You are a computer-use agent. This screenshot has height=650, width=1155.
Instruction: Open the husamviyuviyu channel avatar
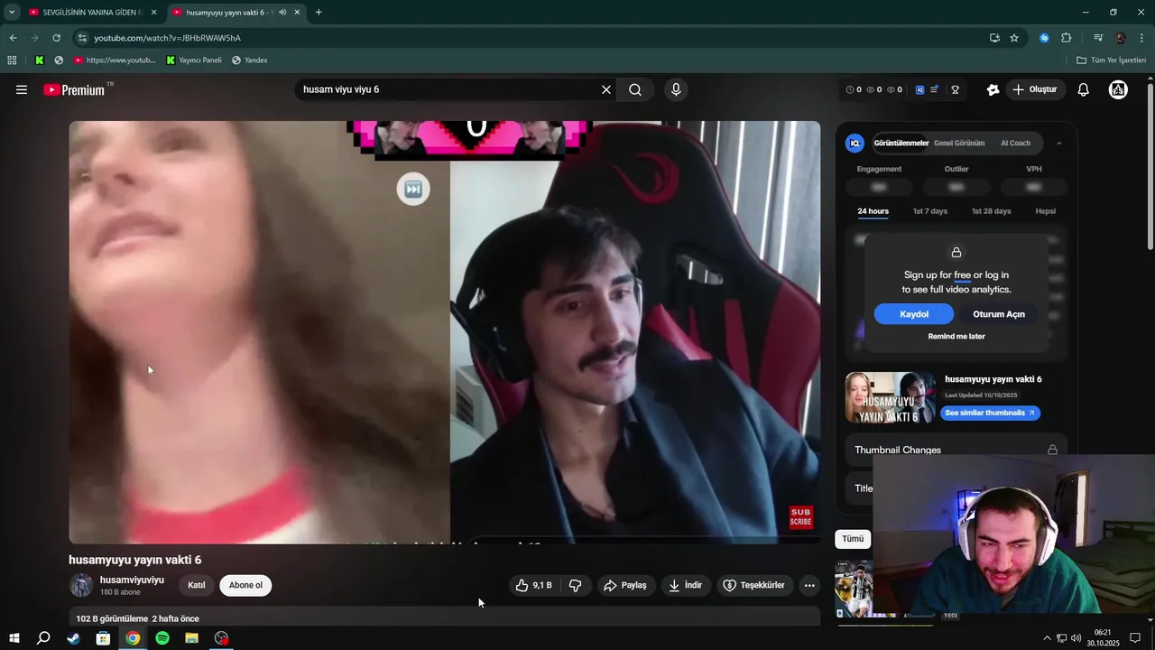tap(81, 585)
